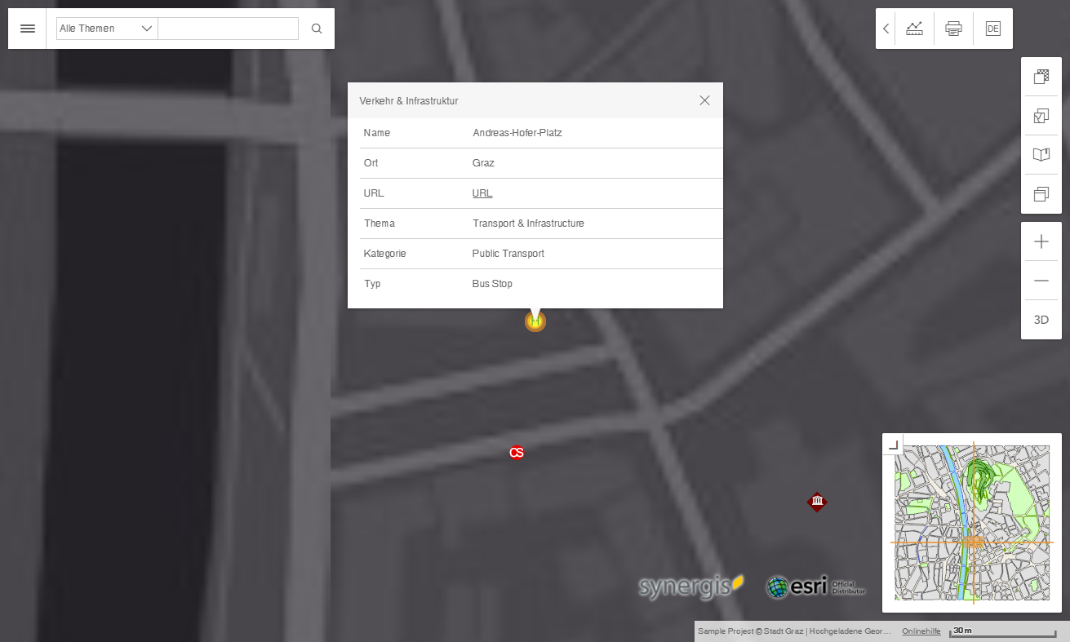1070x642 pixels.
Task: Zoom in with the plus button
Action: 1041,241
